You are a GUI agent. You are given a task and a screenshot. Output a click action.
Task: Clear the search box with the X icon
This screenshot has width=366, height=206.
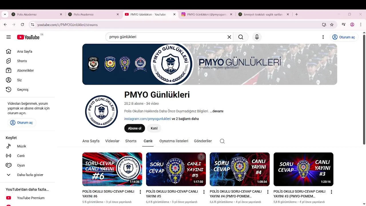coord(229,37)
